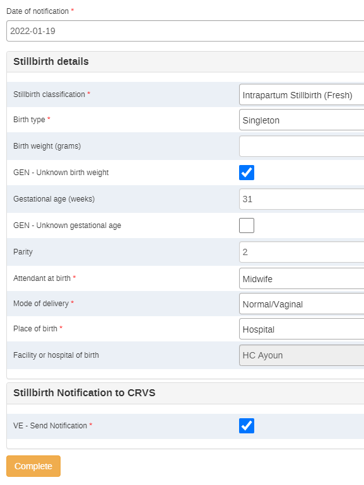Click Facility or hospital of birth field
This screenshot has width=364, height=485.
(x=302, y=355)
